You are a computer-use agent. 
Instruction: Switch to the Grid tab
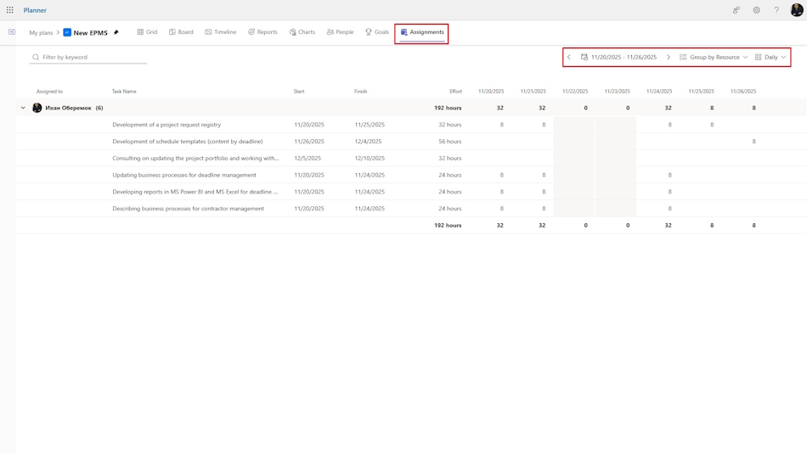click(147, 32)
